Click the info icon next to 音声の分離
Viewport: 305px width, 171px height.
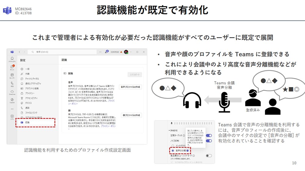coord(188,151)
